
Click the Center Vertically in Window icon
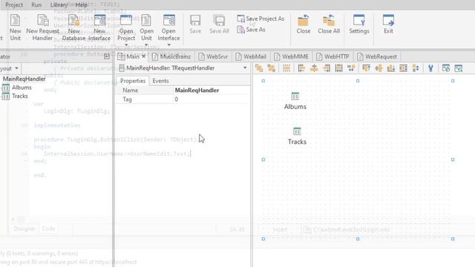[x=416, y=68]
